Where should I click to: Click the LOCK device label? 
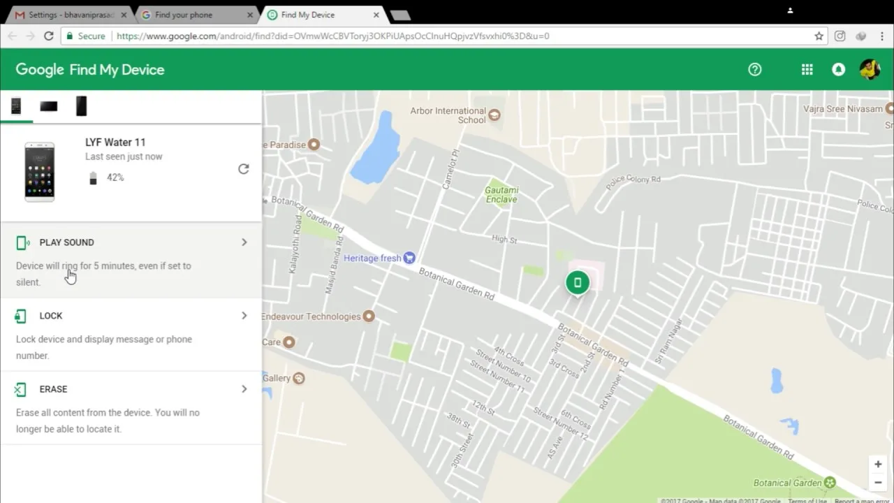point(51,316)
